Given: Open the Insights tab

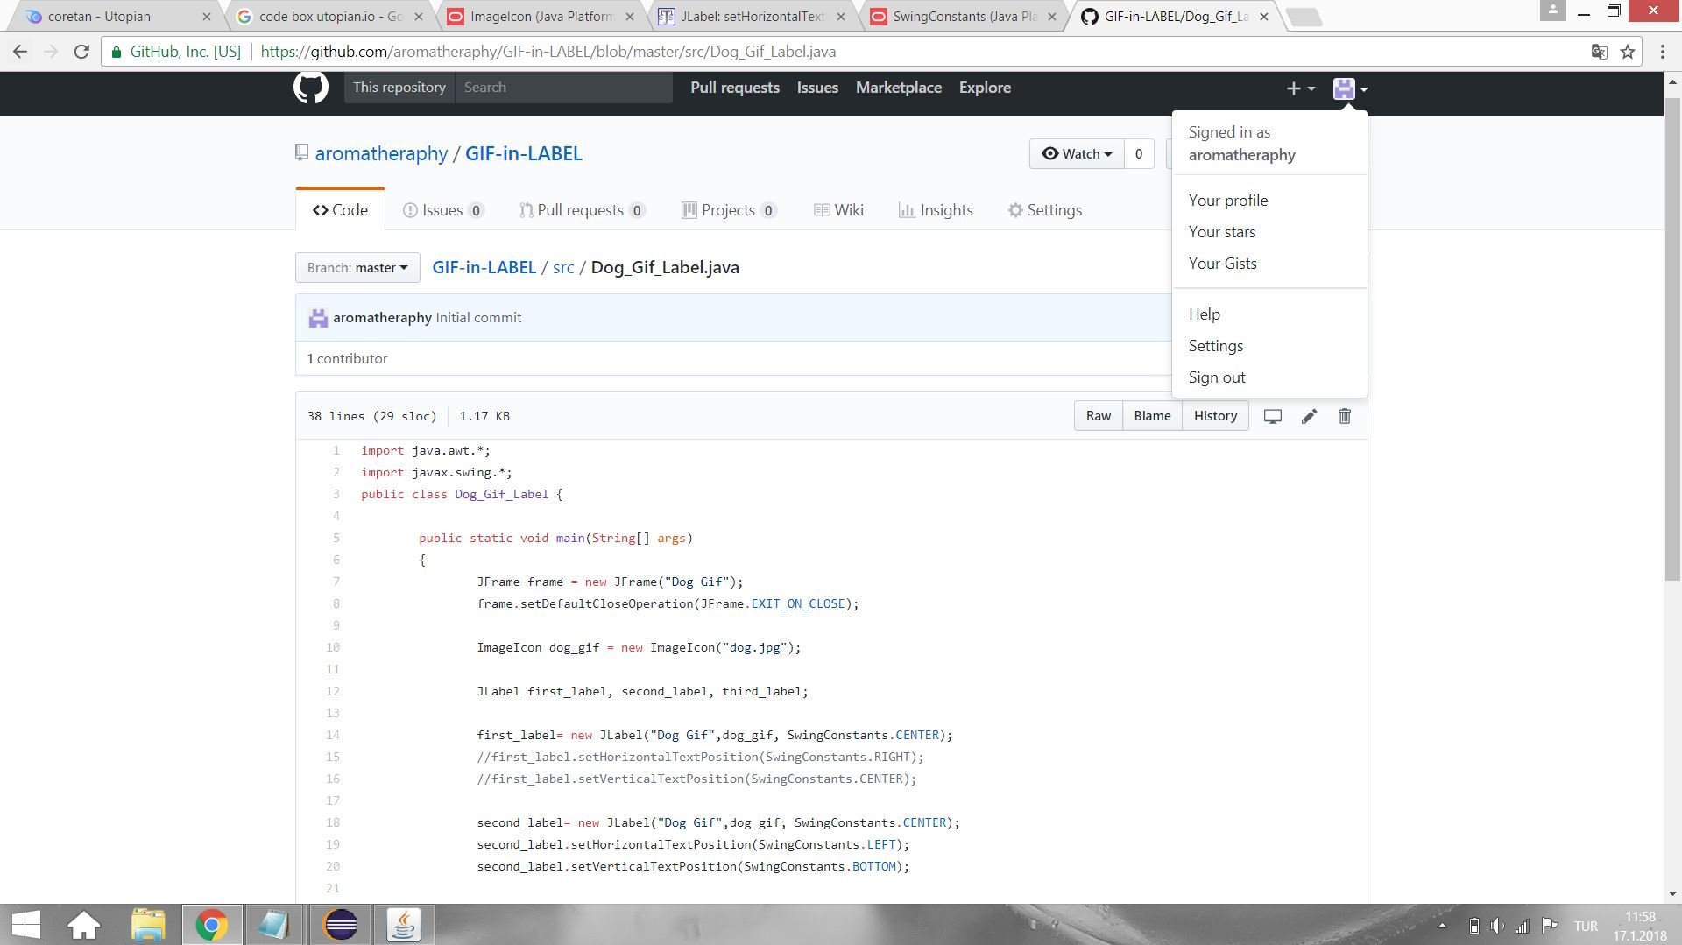Looking at the screenshot, I should point(936,210).
